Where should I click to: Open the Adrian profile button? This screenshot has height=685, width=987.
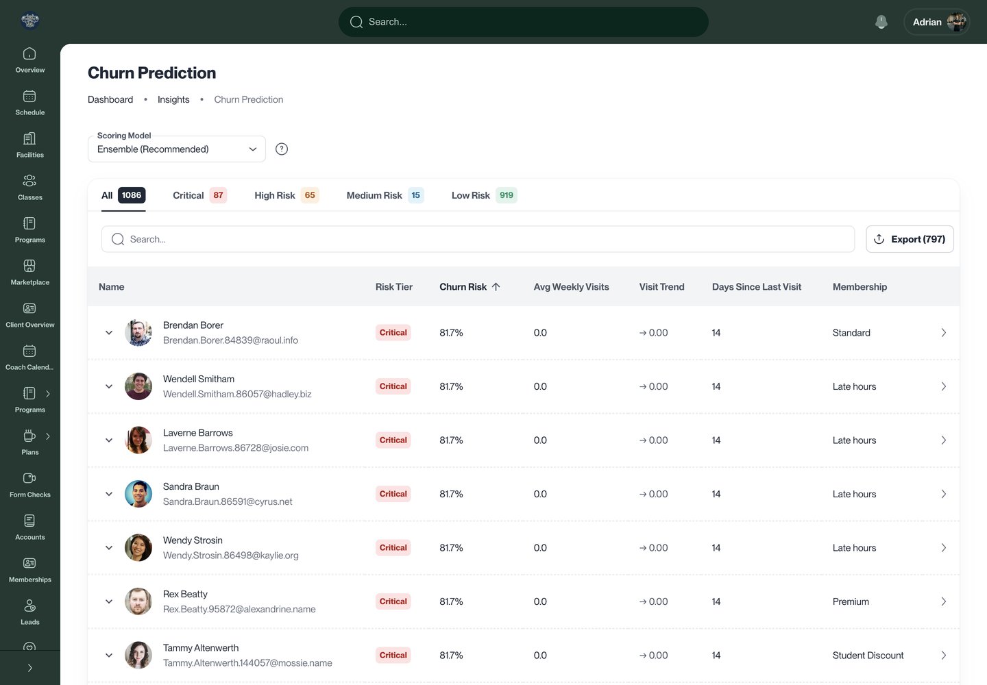936,22
